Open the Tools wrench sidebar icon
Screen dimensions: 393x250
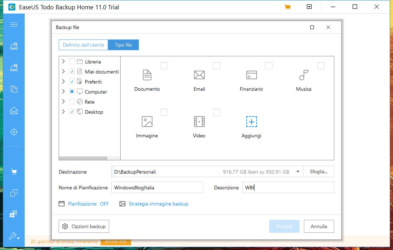[14, 236]
